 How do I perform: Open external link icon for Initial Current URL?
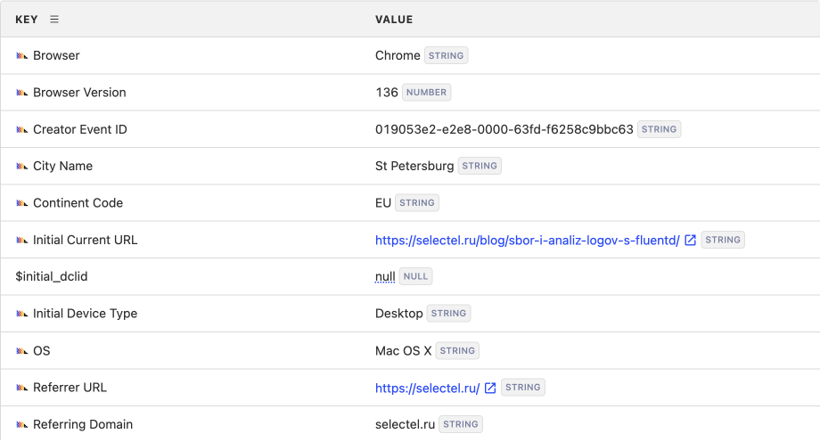(690, 240)
